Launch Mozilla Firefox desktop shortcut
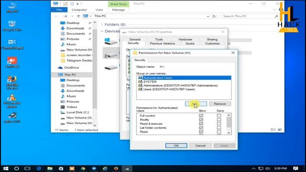306x172 pixels. coord(12,82)
